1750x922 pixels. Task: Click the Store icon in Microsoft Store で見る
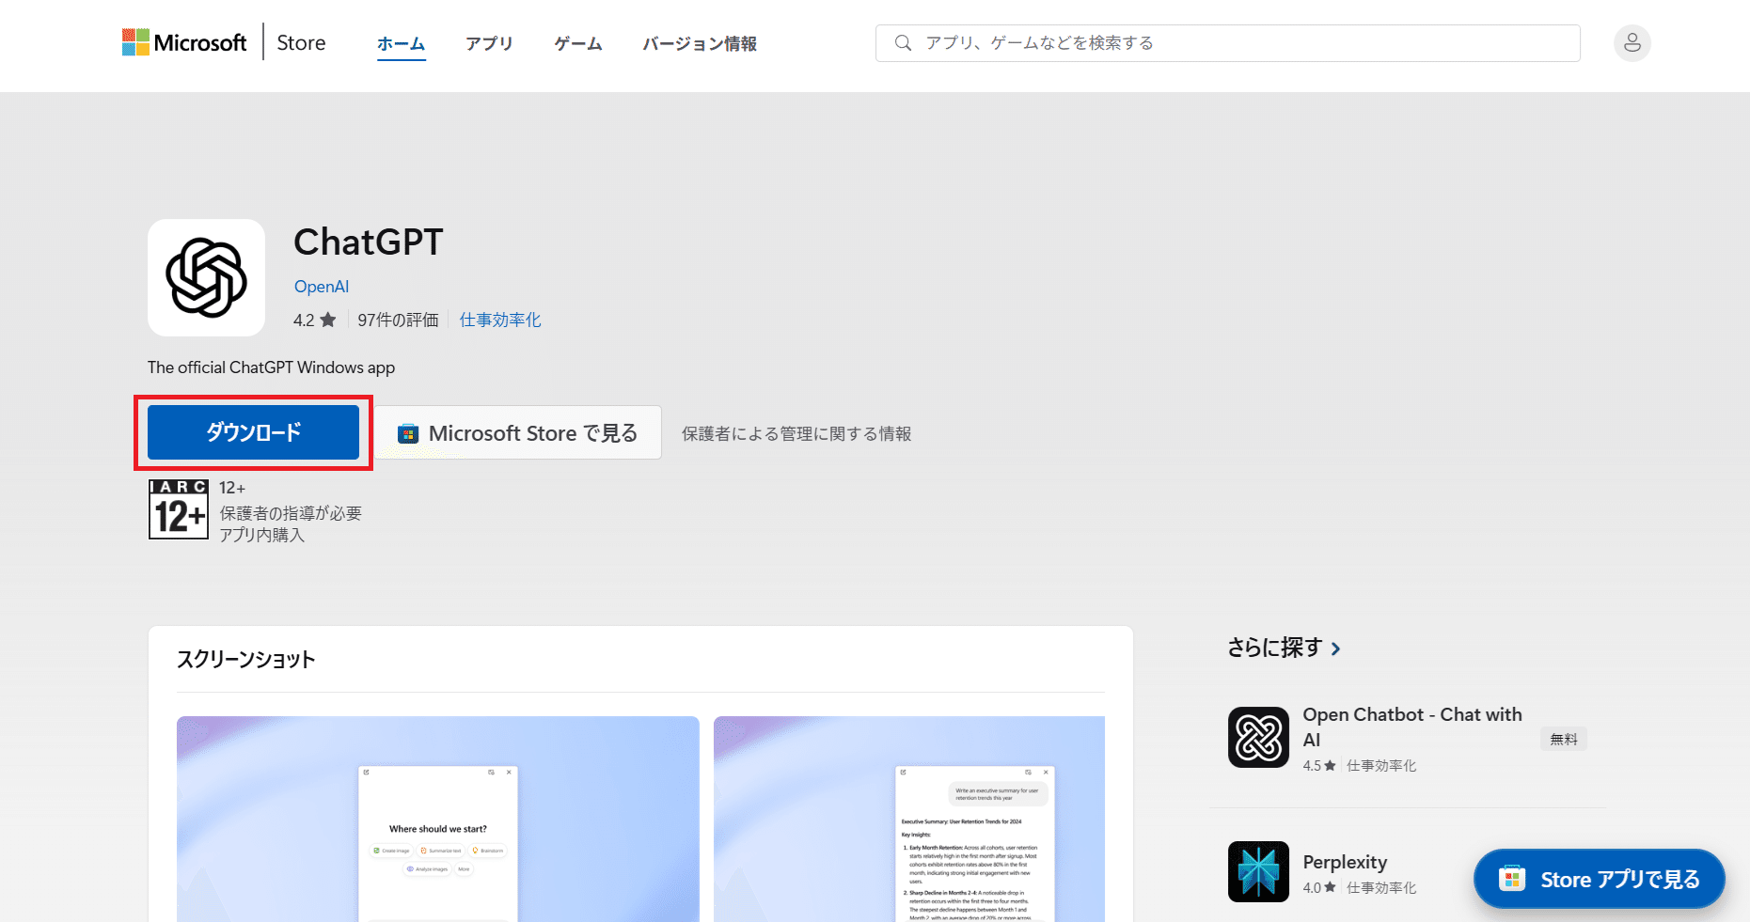(x=408, y=433)
